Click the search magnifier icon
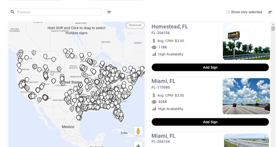The width and height of the screenshot is (276, 147). pyautogui.click(x=13, y=12)
